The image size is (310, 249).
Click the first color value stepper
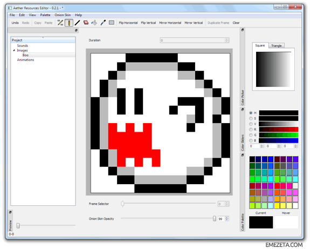tap(262, 146)
